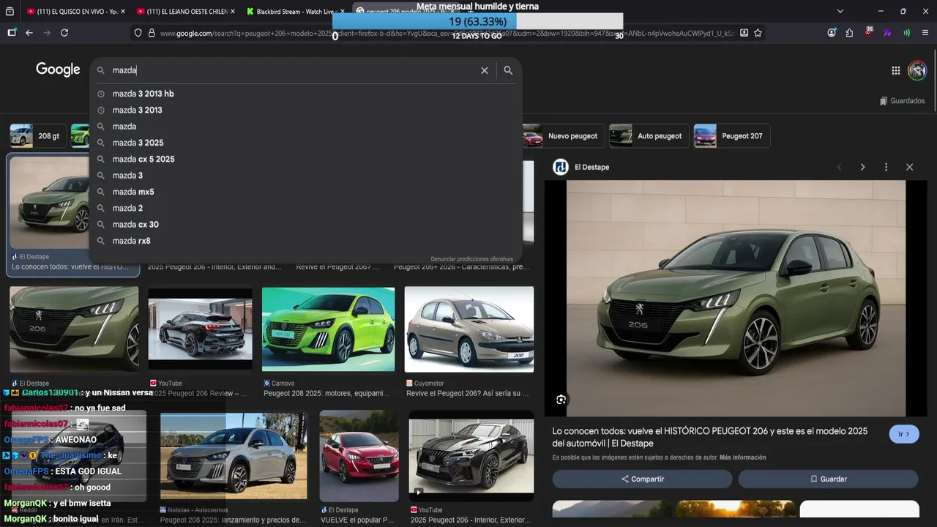Viewport: 937px width, 527px height.
Task: Click the Ir visit button
Action: click(x=903, y=434)
